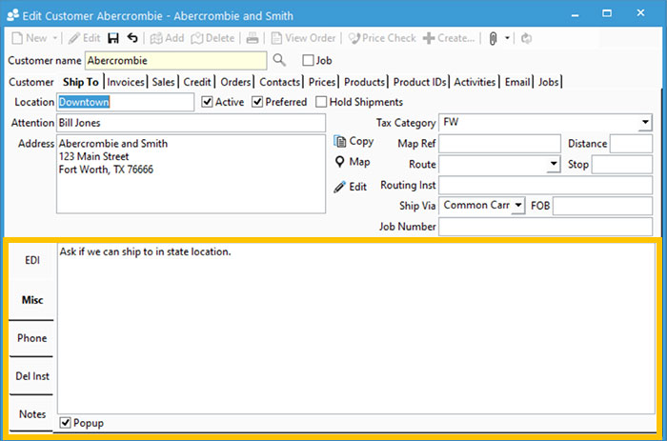Open the Credit tab
The height and width of the screenshot is (441, 667).
197,82
